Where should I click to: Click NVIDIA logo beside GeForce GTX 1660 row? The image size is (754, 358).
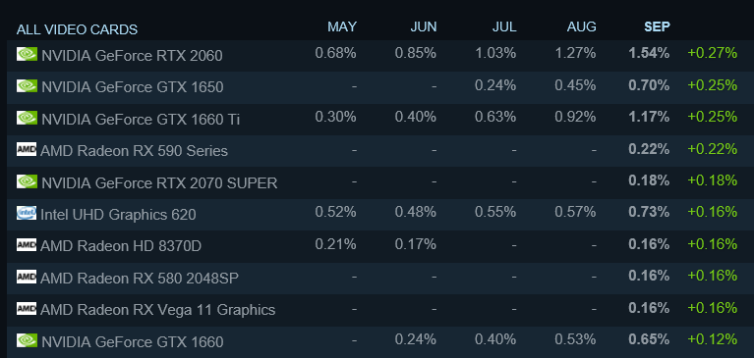click(27, 340)
